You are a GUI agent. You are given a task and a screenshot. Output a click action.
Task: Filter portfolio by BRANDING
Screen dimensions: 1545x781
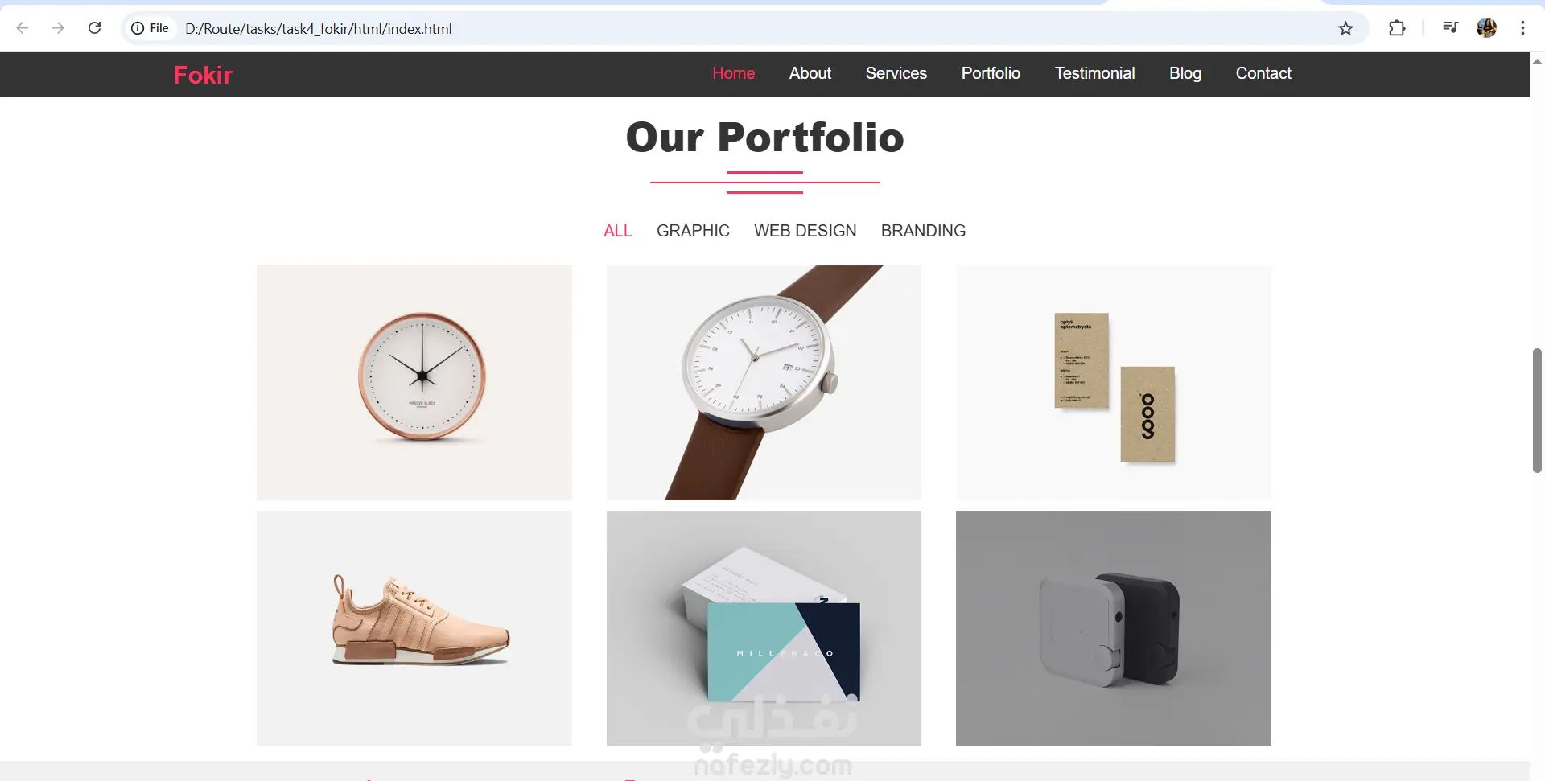pyautogui.click(x=923, y=231)
